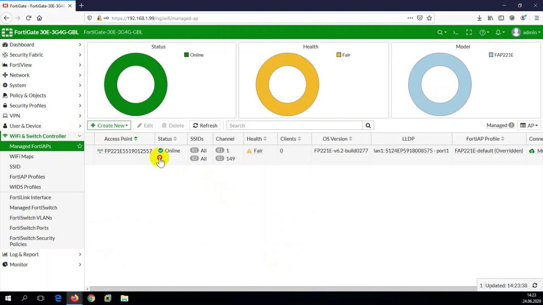The width and height of the screenshot is (543, 305).
Task: Click the browser back arrow
Action: coord(6,18)
